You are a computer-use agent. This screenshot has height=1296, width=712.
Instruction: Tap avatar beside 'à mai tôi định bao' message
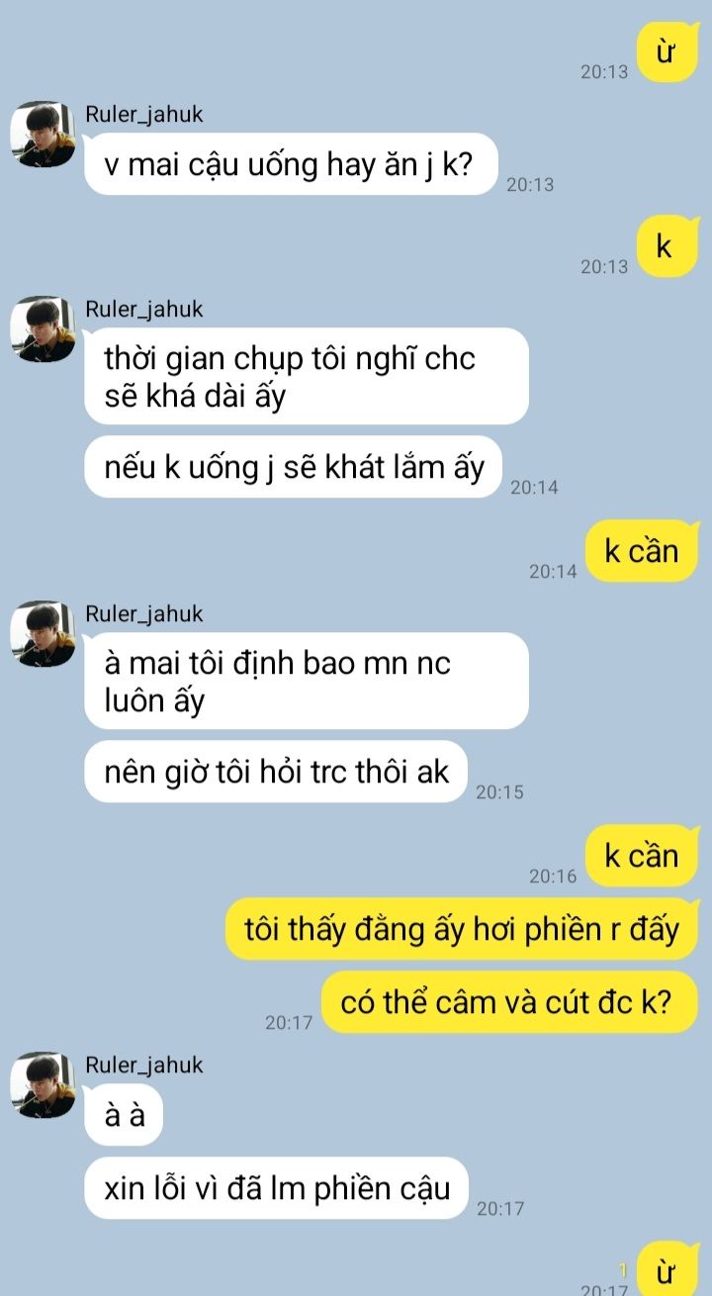point(44,633)
